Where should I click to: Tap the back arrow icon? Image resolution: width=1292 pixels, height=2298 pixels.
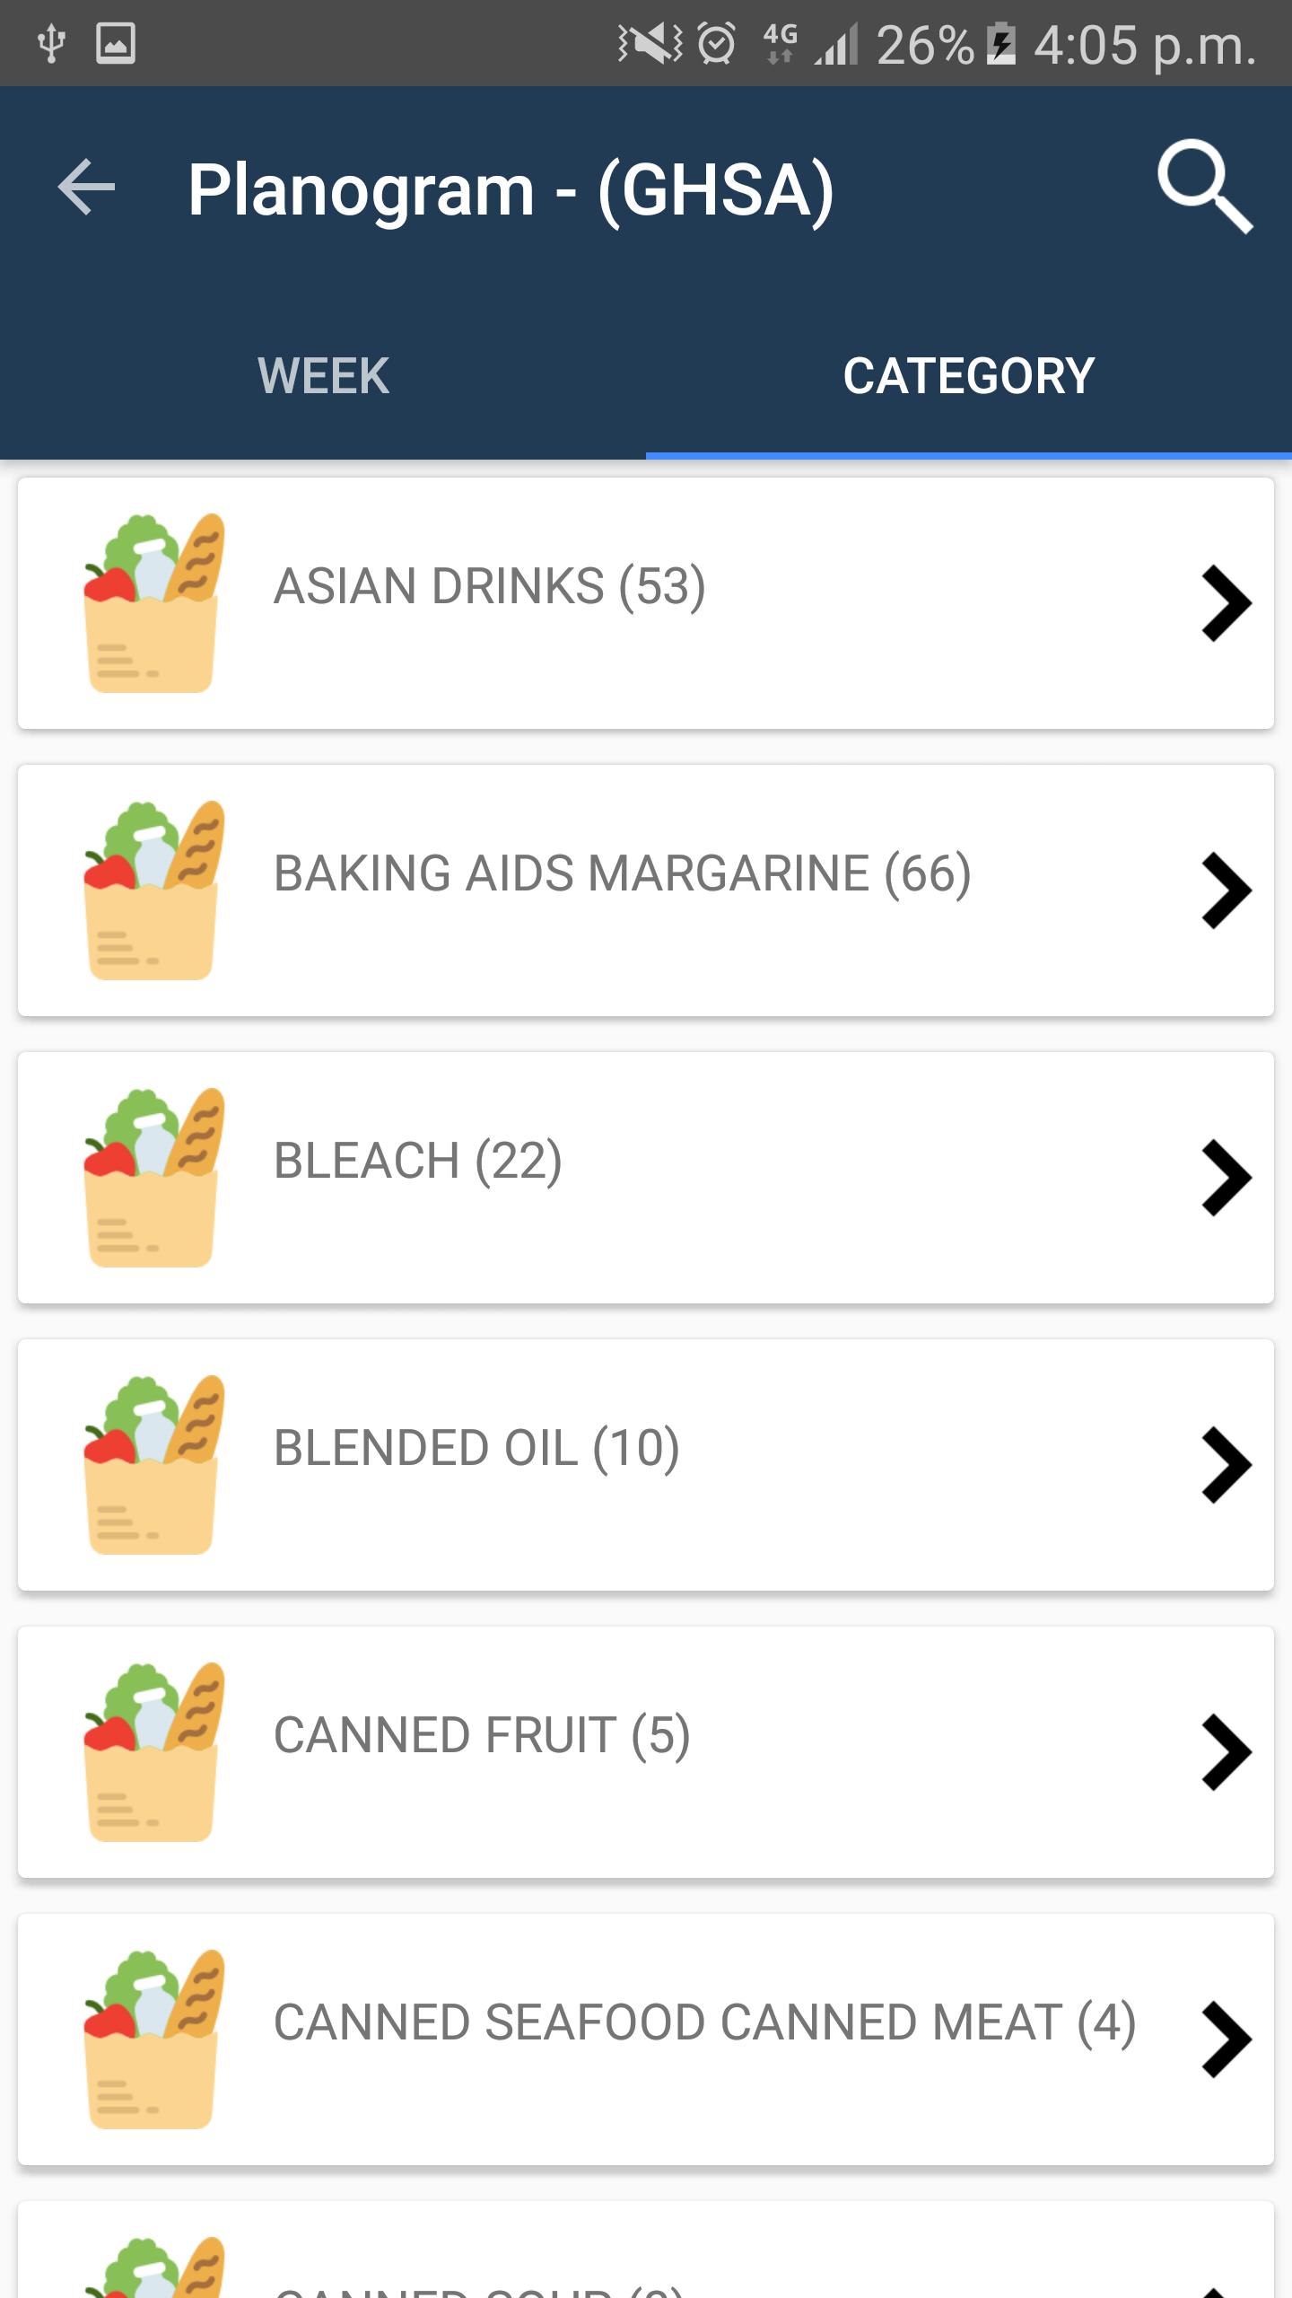(86, 187)
